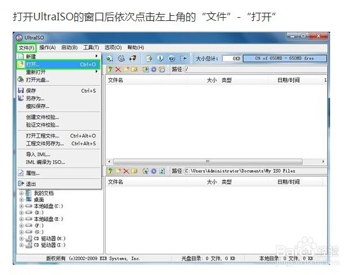Choose 模拟保存... in the File menu
360x275 pixels.
pyautogui.click(x=59, y=106)
